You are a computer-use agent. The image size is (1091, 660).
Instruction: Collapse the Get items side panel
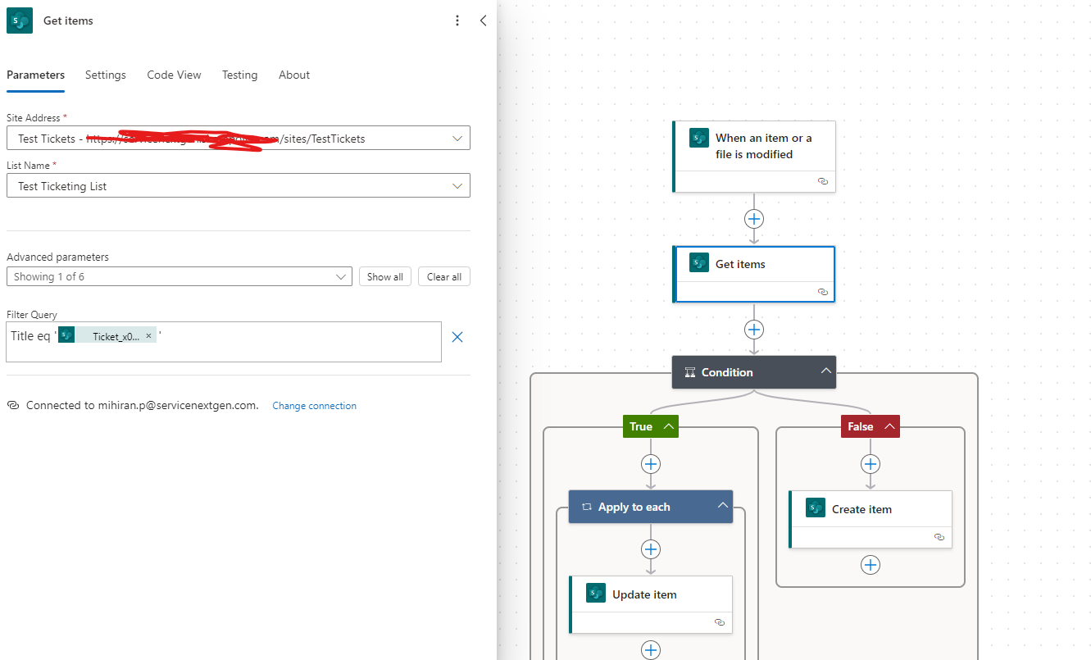point(483,20)
